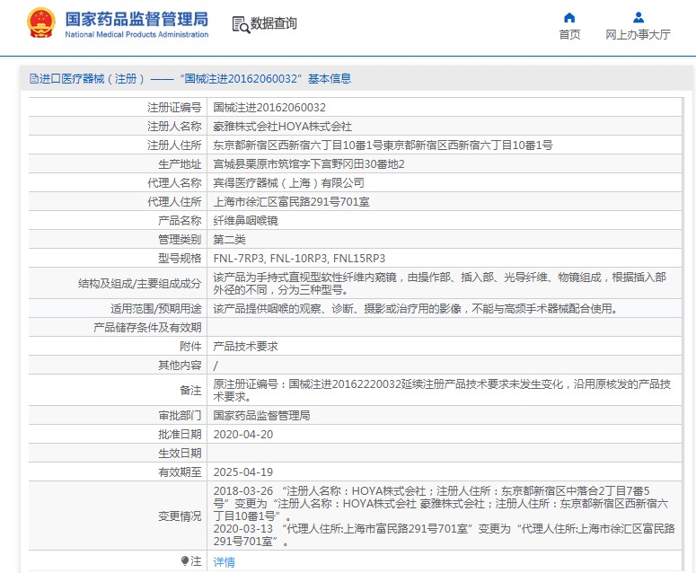This screenshot has height=573, width=696.
Task: Click the structure description starting 该产品为手持式
Action: pyautogui.click(x=439, y=283)
